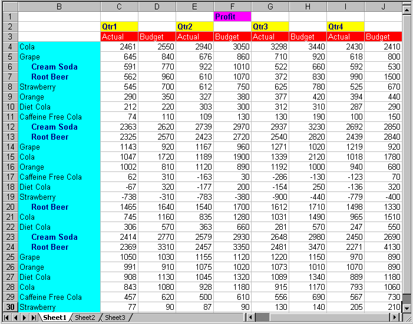Select the Sheet1 tab
Screen dimensions: 413x324
(x=54, y=318)
